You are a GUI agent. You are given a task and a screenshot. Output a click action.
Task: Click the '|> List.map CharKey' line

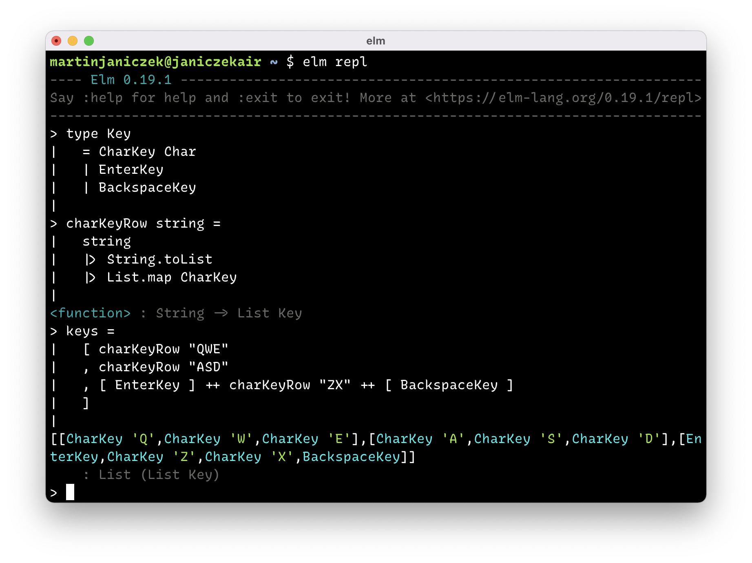coord(161,277)
